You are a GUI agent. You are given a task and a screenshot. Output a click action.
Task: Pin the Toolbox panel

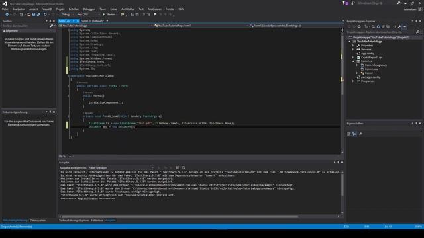click(x=50, y=21)
